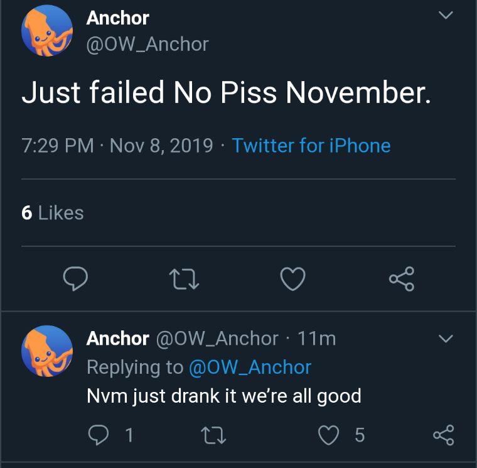Like the main tweet with the heart
Image resolution: width=477 pixels, height=468 pixels.
pos(292,280)
